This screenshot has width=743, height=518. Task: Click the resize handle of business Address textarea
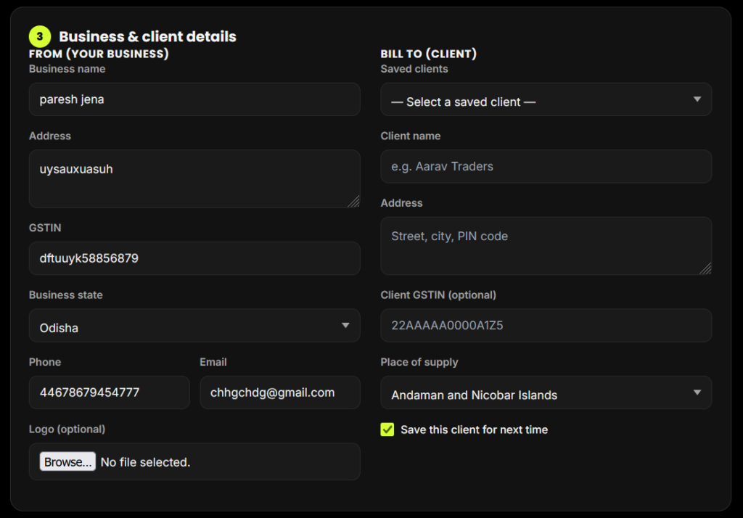coord(354,202)
